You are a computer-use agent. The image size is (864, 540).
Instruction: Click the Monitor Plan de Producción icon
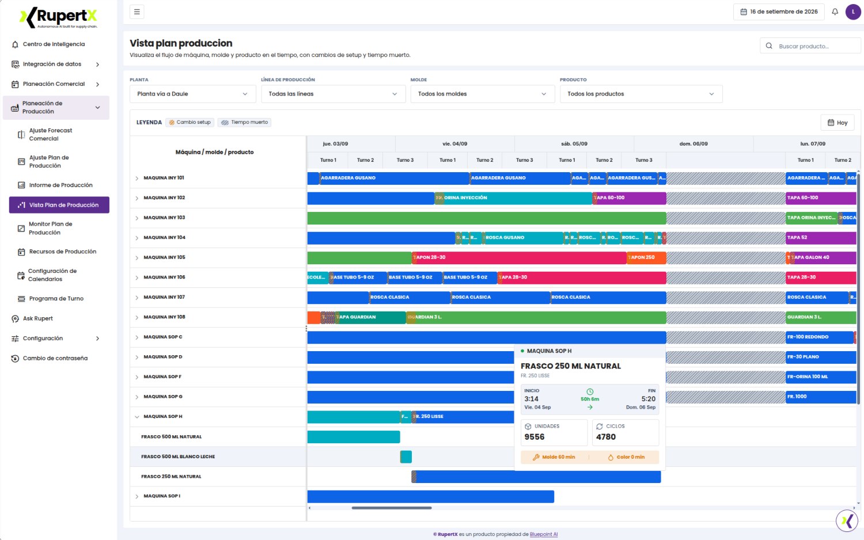click(21, 229)
